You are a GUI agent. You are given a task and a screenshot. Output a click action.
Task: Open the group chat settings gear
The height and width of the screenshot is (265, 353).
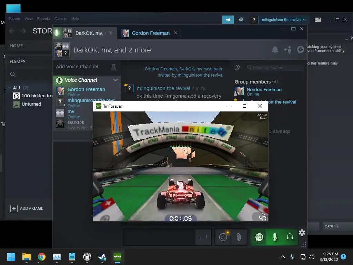301,50
